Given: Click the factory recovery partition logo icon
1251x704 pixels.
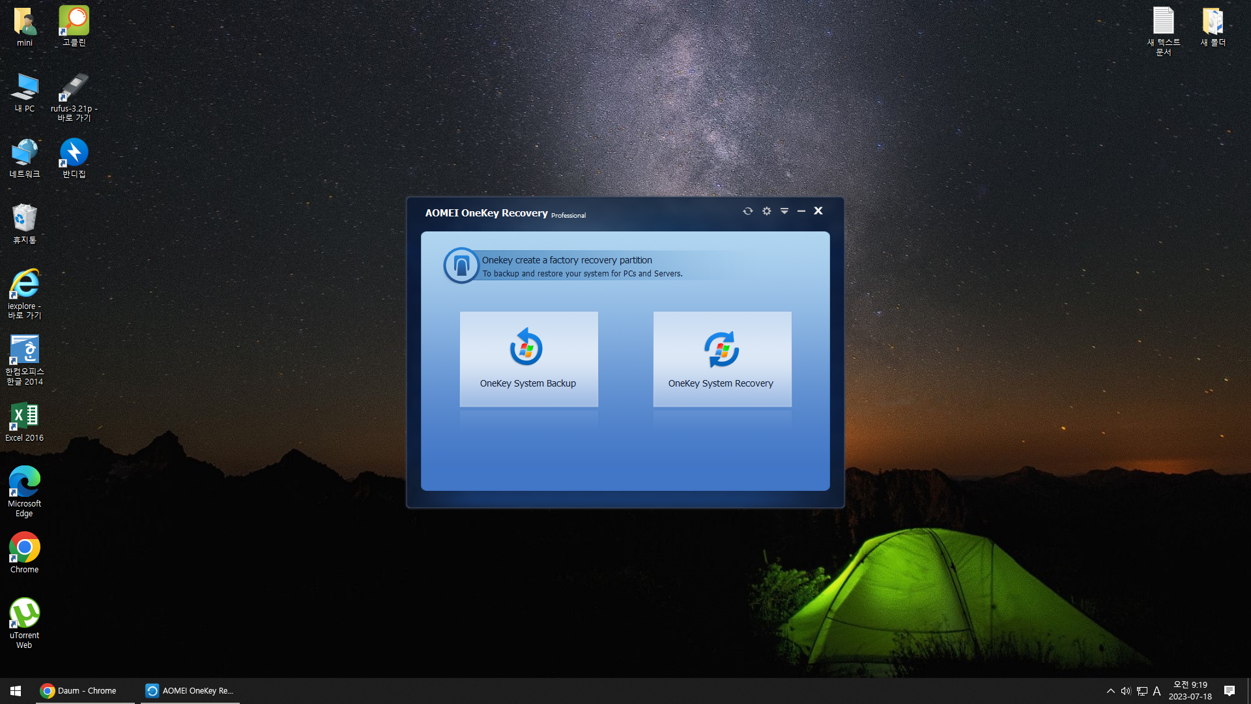Looking at the screenshot, I should pyautogui.click(x=461, y=265).
